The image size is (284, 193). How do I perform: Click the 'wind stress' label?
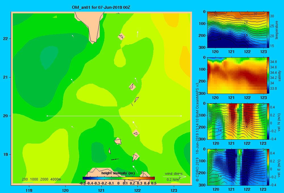coord(174,174)
